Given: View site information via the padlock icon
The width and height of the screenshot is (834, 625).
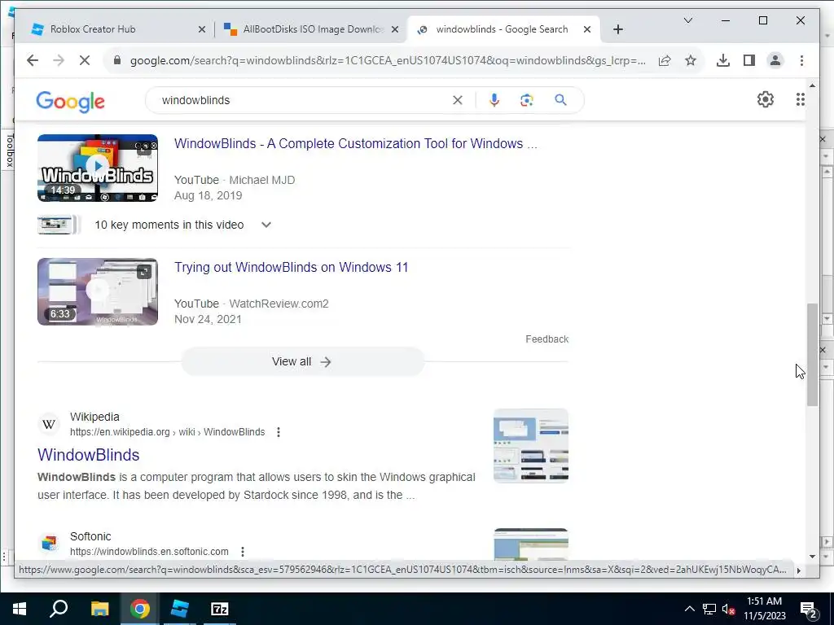Looking at the screenshot, I should (117, 60).
